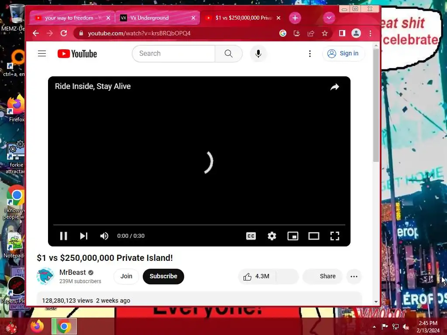Open the MrBeast channel avatar
Screen dimensions: 447x335
coord(45,276)
